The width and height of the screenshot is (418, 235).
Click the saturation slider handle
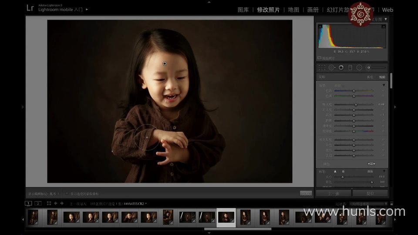[x=354, y=131]
